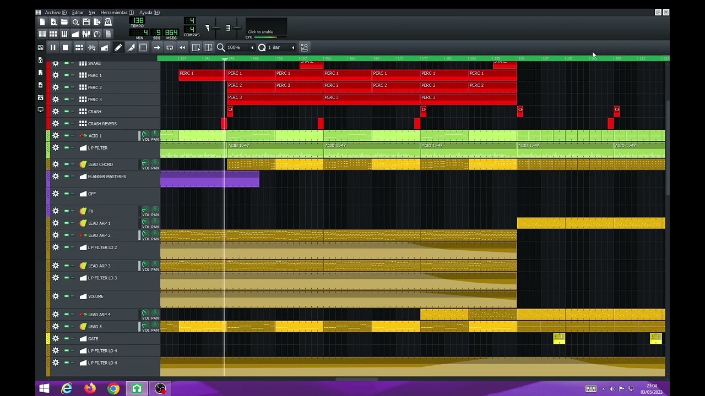Open an existing project via folder icon
This screenshot has width=705, height=396.
pos(64,22)
